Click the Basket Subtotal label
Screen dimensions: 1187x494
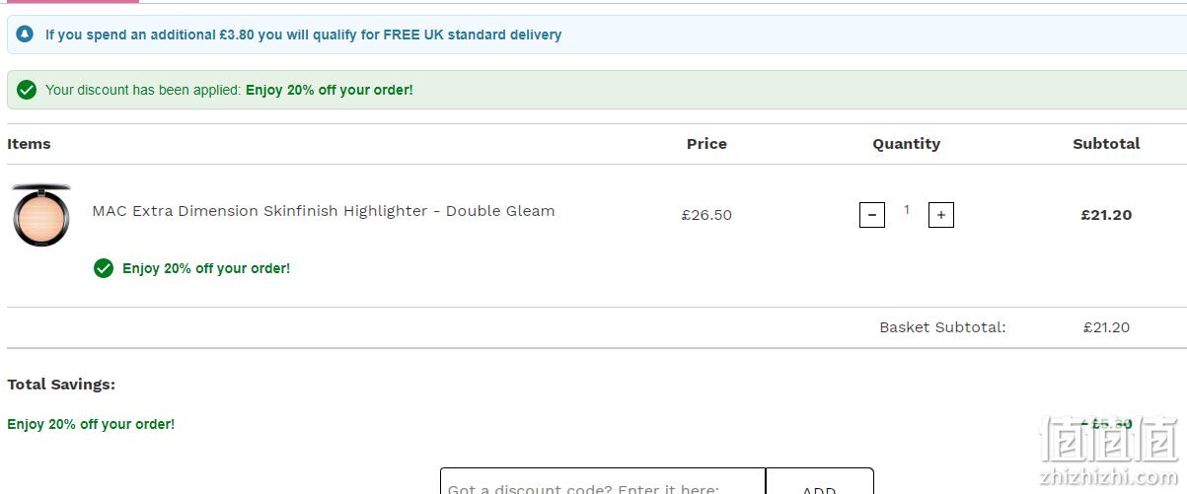click(x=942, y=327)
